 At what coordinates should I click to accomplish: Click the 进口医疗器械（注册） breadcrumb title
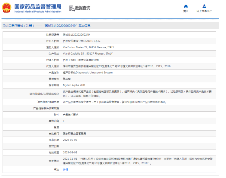tap(20, 26)
